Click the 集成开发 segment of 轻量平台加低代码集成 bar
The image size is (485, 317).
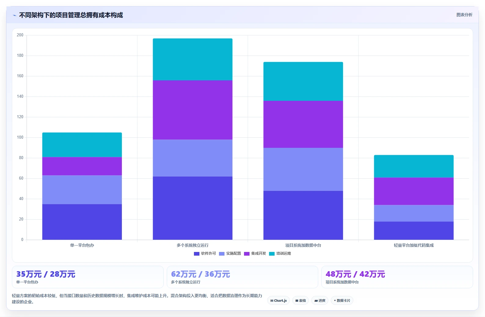coord(414,191)
